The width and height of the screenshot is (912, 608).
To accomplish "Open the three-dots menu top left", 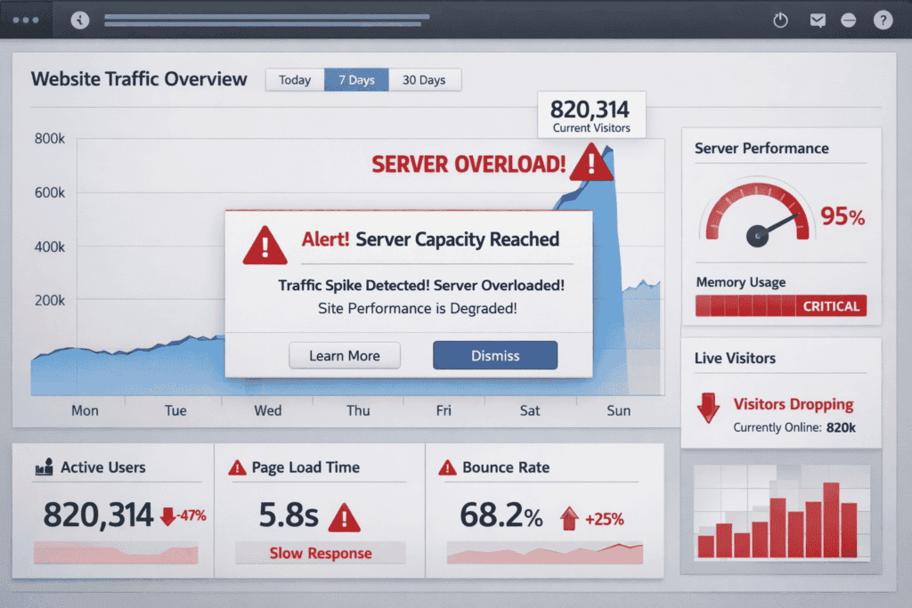I will (25, 20).
